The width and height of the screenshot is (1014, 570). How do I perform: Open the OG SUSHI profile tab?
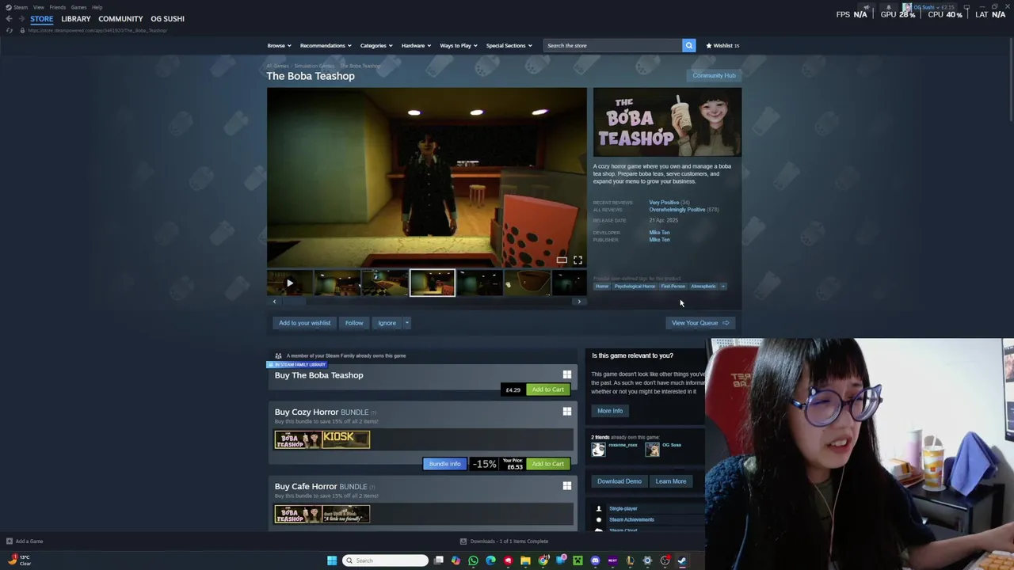[x=167, y=18]
